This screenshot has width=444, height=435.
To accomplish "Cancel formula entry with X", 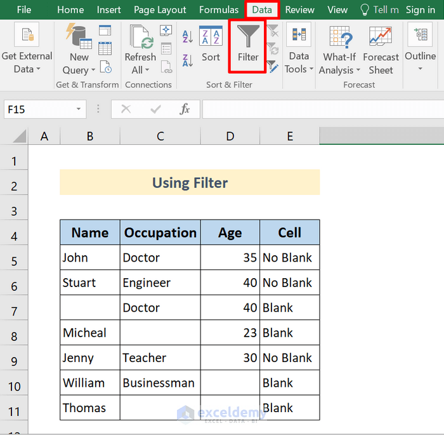I will point(126,109).
